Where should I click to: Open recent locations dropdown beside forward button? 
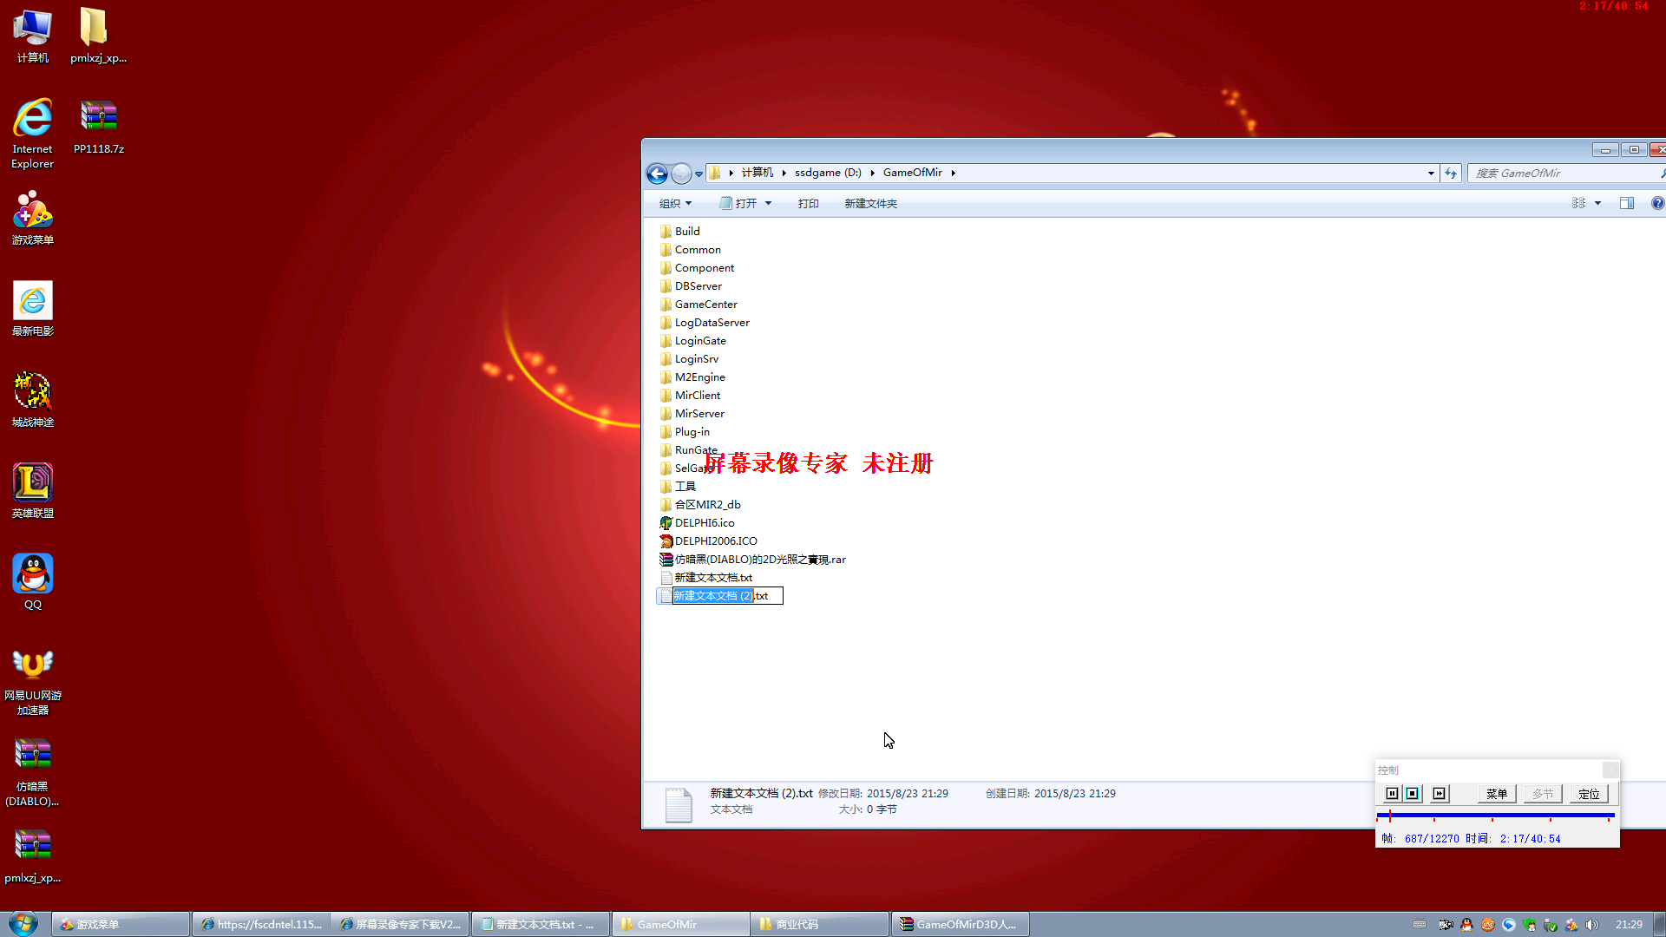click(x=699, y=174)
